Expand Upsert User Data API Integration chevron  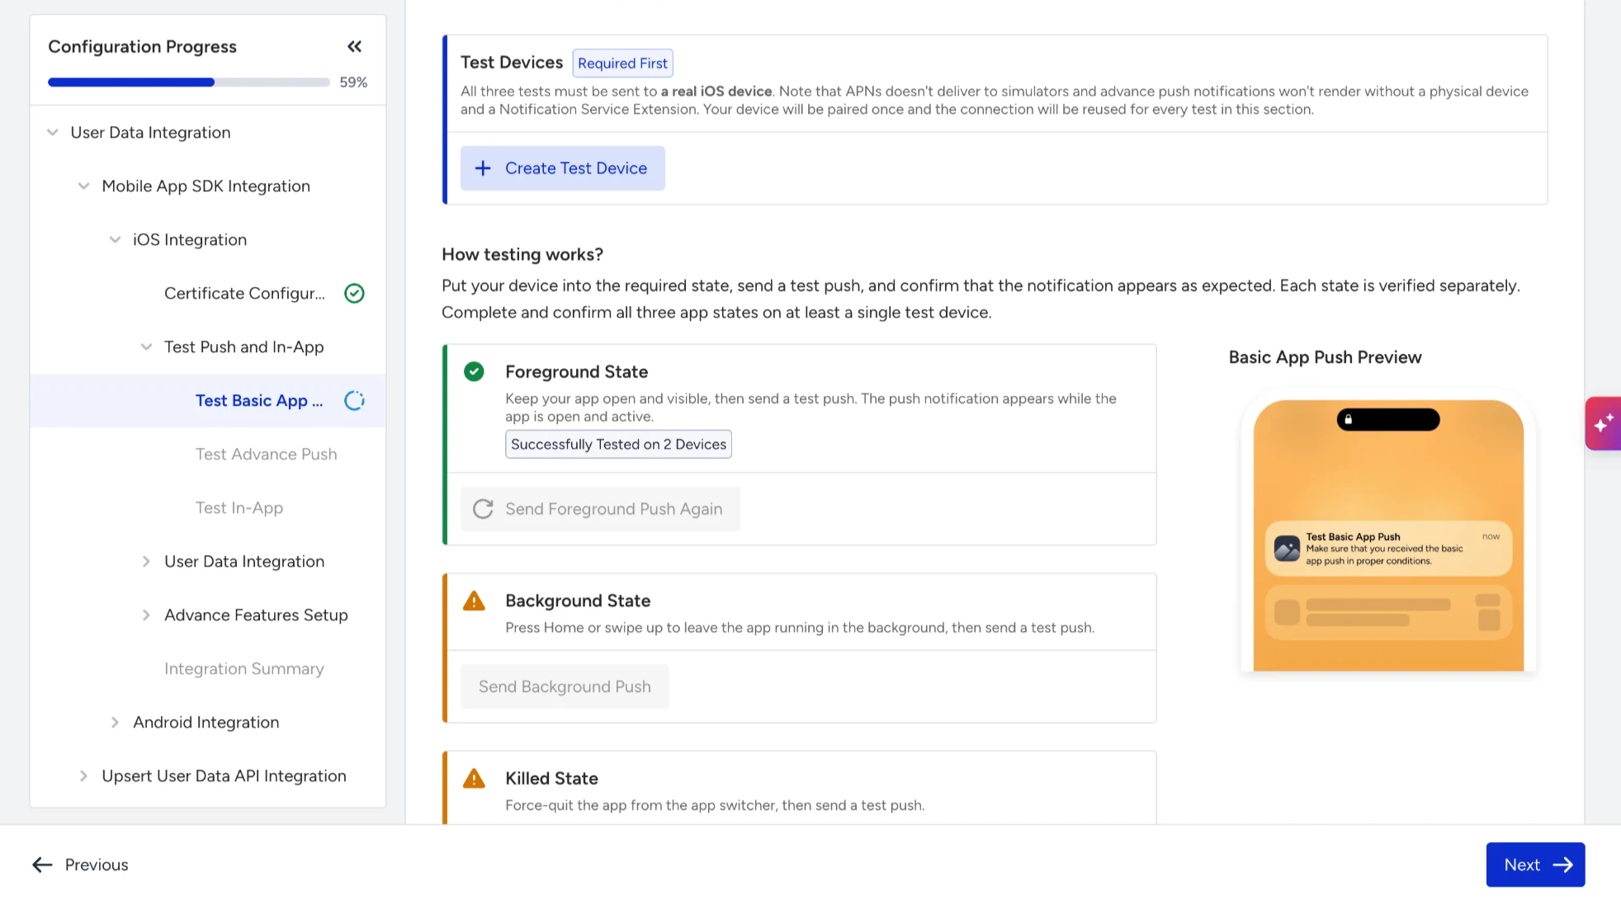click(x=84, y=776)
